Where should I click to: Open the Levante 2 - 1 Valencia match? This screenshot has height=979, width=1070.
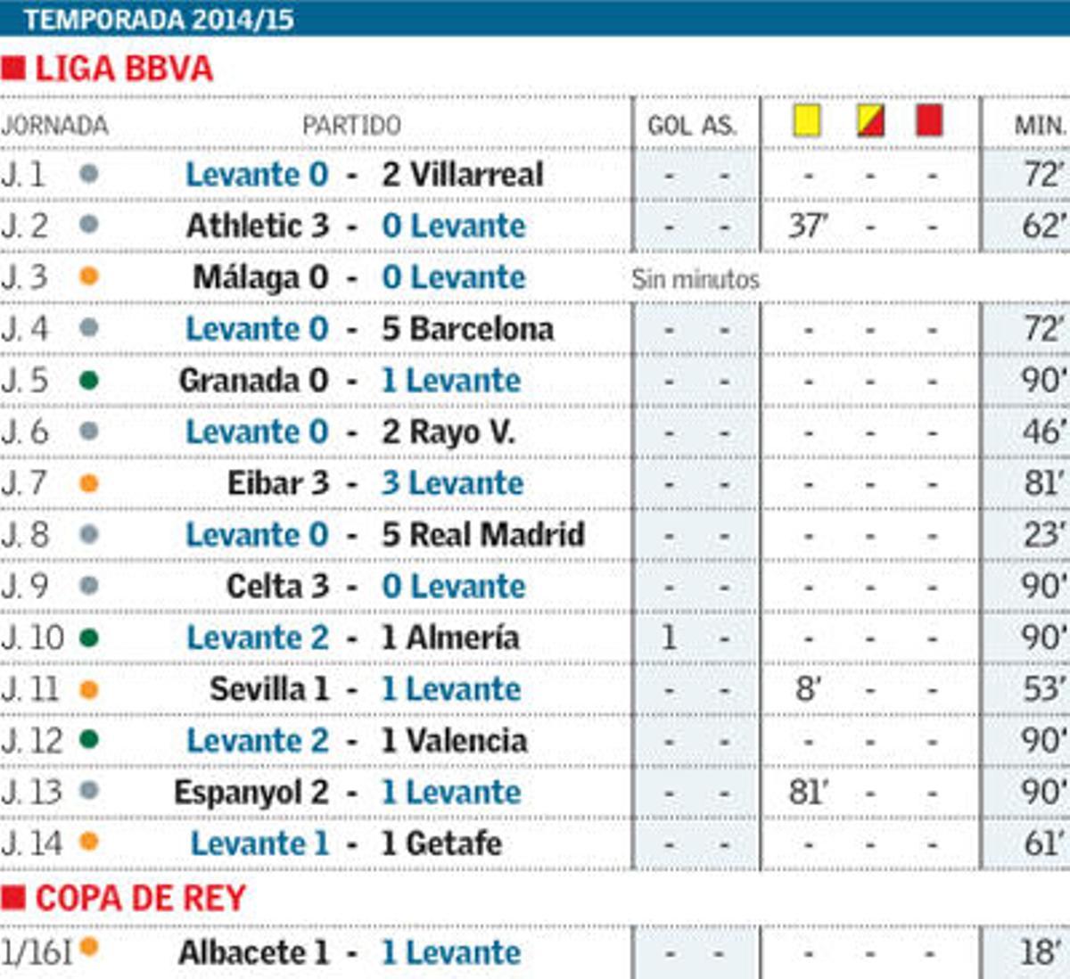[x=357, y=741]
